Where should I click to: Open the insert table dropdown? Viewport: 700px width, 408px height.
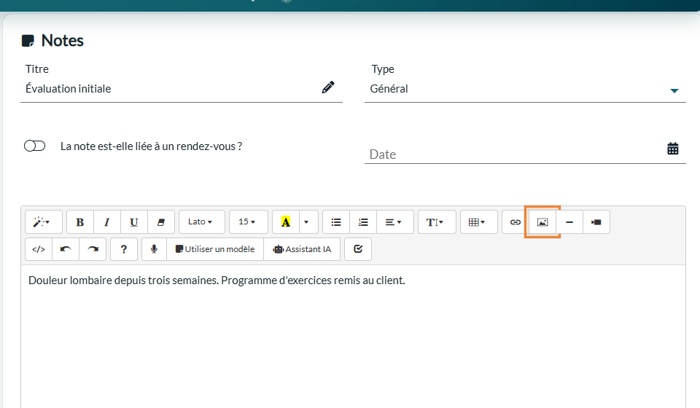478,222
